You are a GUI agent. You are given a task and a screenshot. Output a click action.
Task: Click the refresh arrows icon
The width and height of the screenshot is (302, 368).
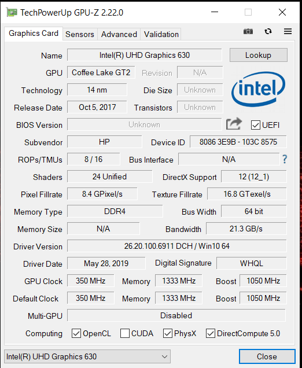(268, 31)
